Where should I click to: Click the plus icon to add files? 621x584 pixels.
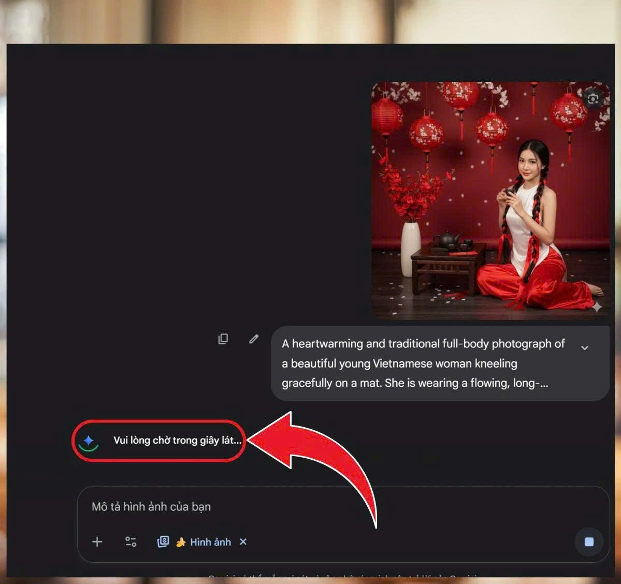pos(97,542)
